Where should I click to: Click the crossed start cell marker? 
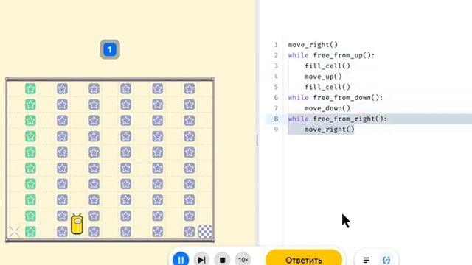point(14,231)
